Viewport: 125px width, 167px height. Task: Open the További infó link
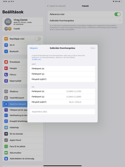(37, 59)
